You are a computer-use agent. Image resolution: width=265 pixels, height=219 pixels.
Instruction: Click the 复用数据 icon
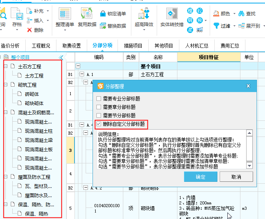pyautogui.click(x=87, y=14)
